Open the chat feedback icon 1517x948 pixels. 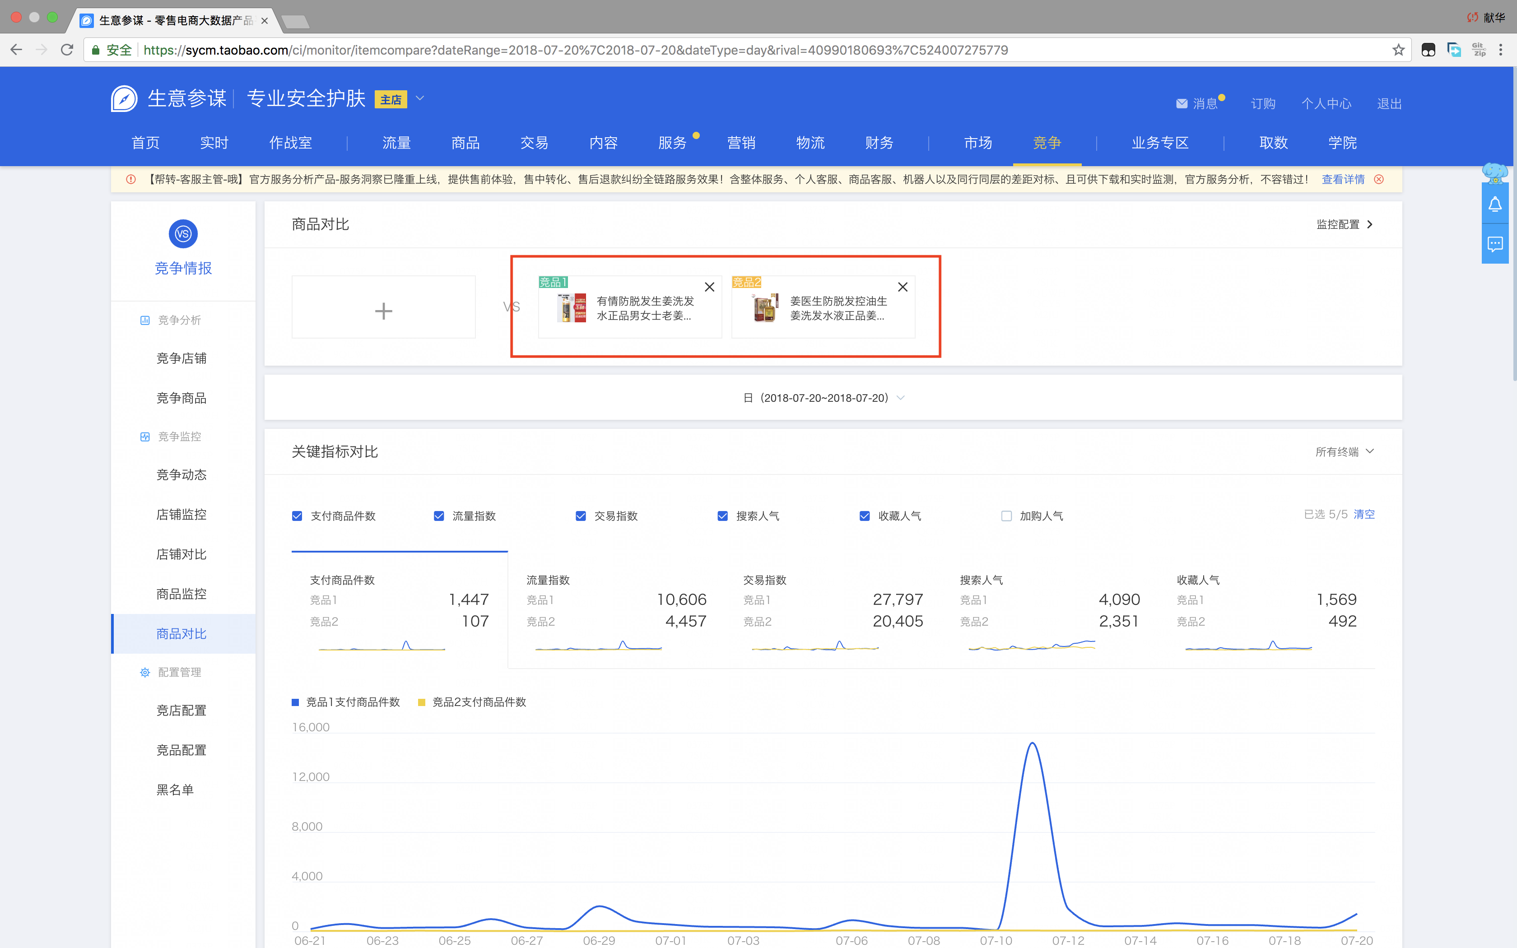pyautogui.click(x=1495, y=244)
